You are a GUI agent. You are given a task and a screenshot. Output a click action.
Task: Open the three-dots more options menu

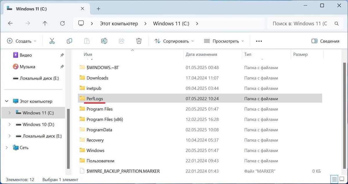[259, 41]
